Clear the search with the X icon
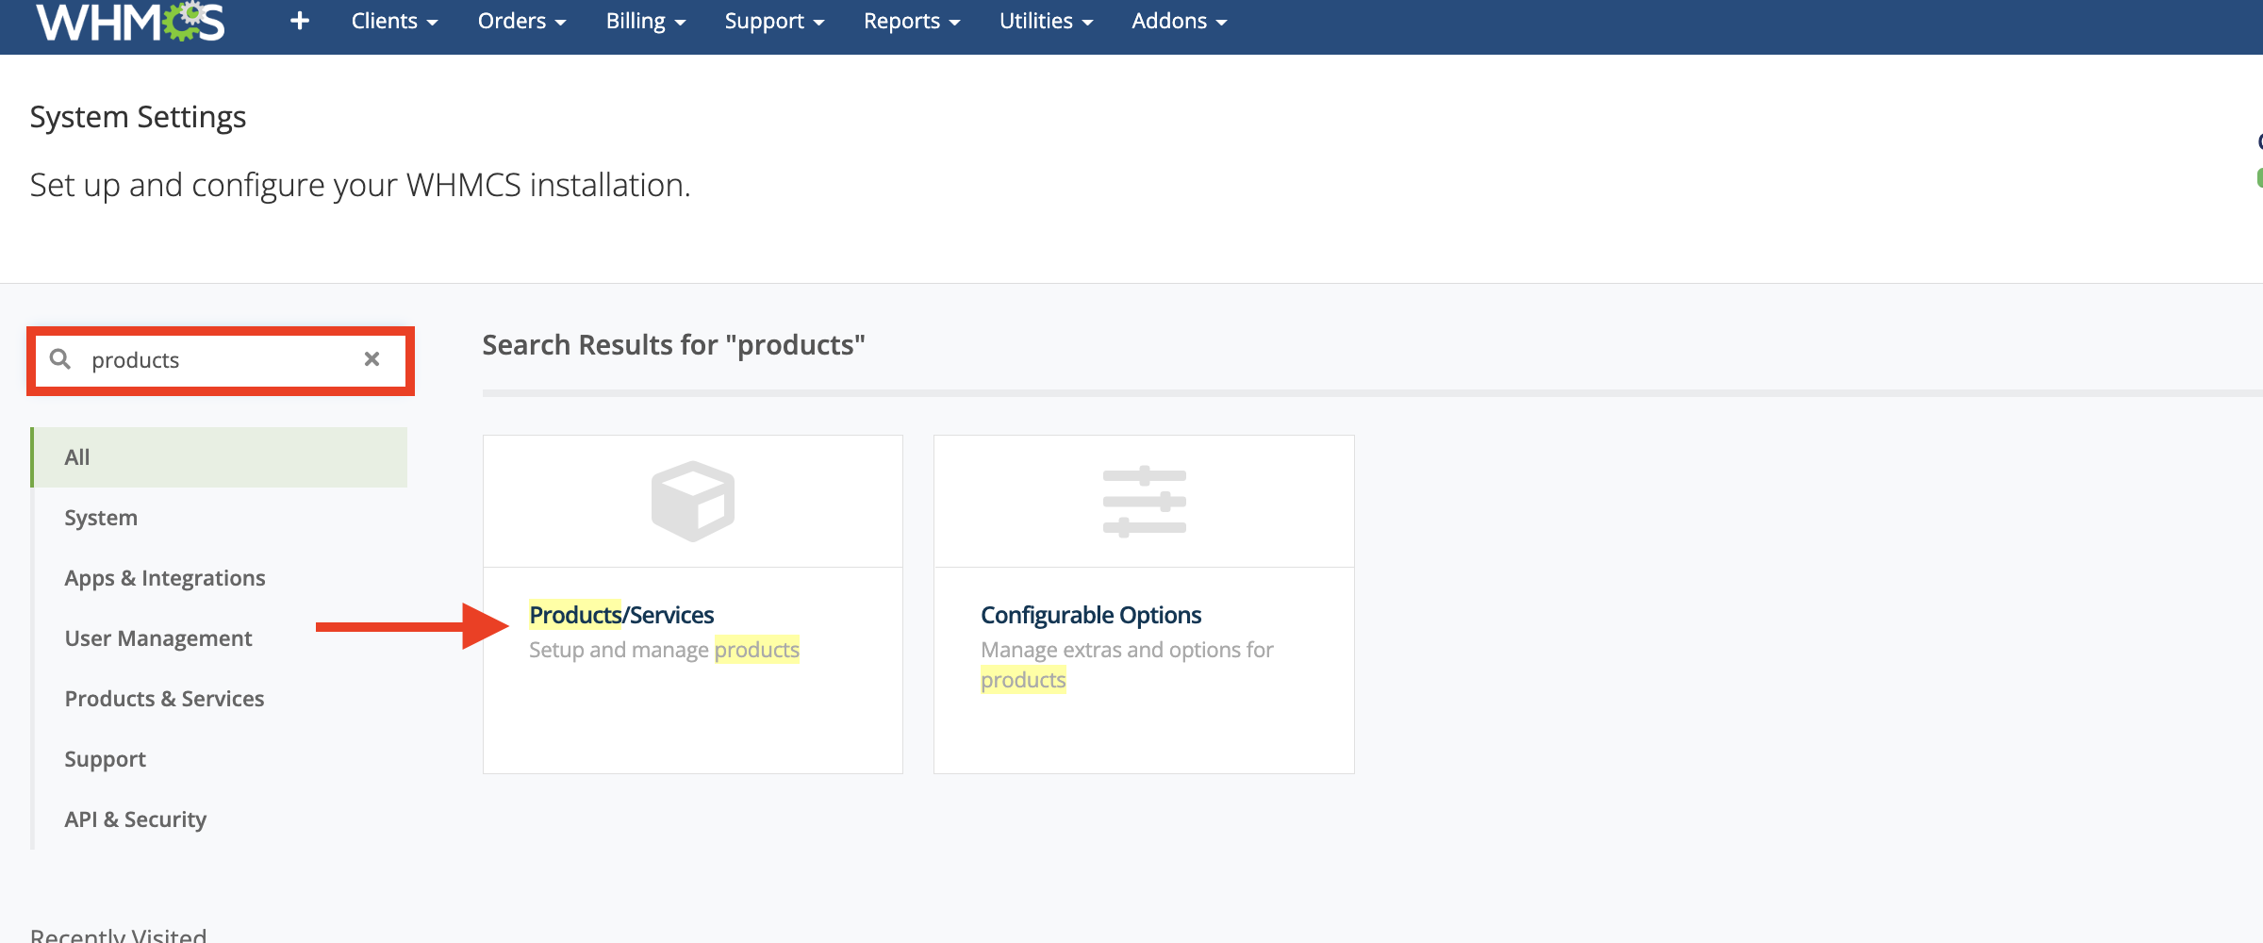The width and height of the screenshot is (2263, 943). (x=372, y=359)
